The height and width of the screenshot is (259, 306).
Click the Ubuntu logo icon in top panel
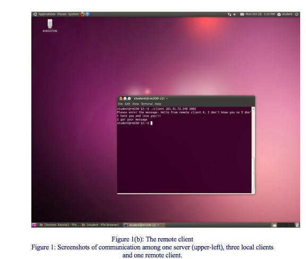tap(35, 14)
